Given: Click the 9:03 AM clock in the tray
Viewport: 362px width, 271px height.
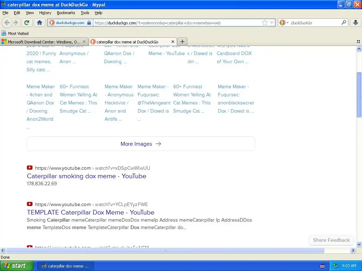Looking at the screenshot, I should [x=349, y=266].
